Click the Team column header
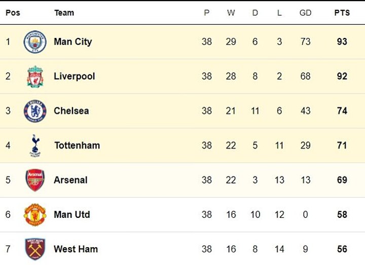 [x=64, y=13]
